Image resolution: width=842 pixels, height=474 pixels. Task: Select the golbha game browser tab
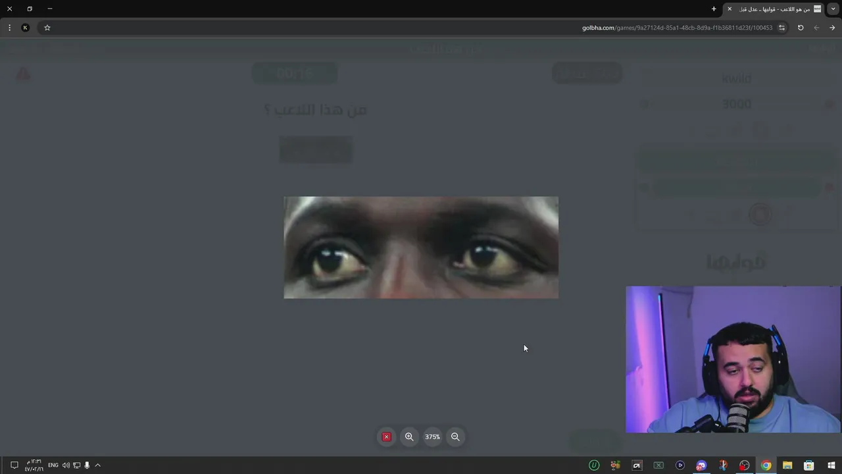coord(774,9)
